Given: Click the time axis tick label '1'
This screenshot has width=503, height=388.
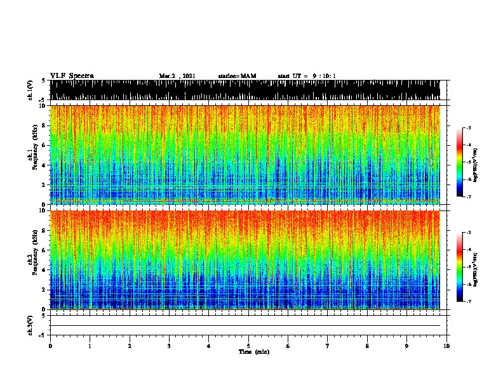Looking at the screenshot, I should coord(90,346).
